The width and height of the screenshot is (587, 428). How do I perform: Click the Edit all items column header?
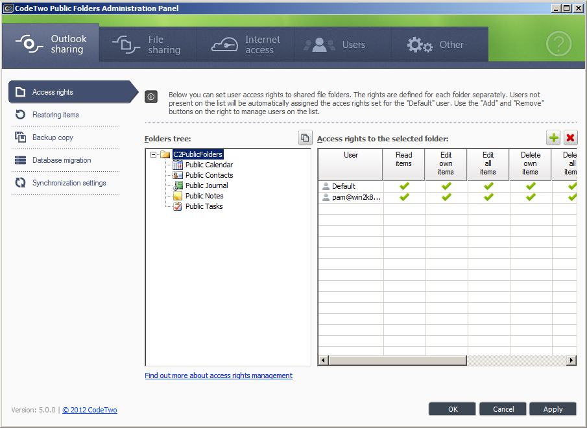tap(488, 165)
